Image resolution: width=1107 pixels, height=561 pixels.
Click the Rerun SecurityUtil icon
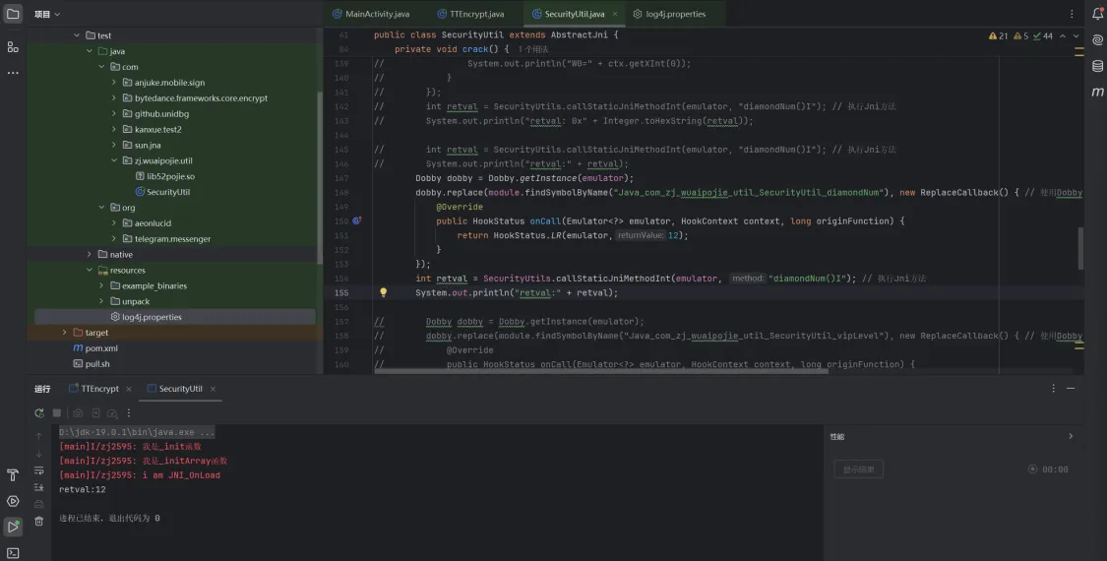coord(39,413)
